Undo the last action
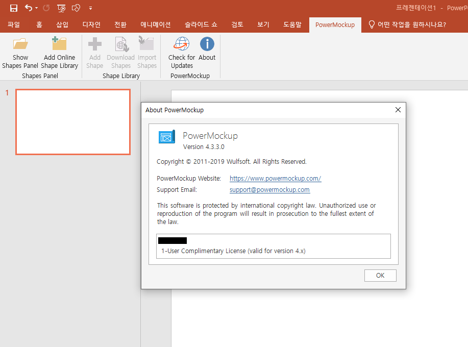The height and width of the screenshot is (347, 468). point(29,8)
